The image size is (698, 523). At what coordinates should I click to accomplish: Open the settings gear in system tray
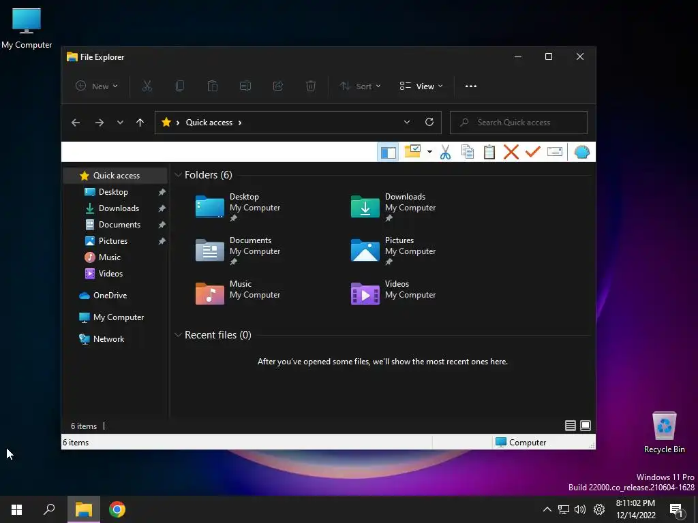click(x=599, y=509)
